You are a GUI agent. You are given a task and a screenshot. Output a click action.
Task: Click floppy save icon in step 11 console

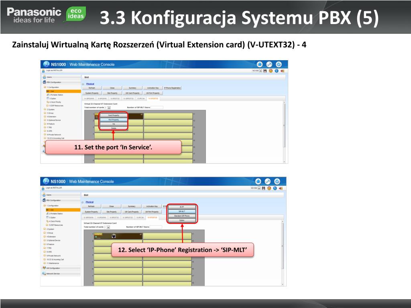[x=265, y=71]
